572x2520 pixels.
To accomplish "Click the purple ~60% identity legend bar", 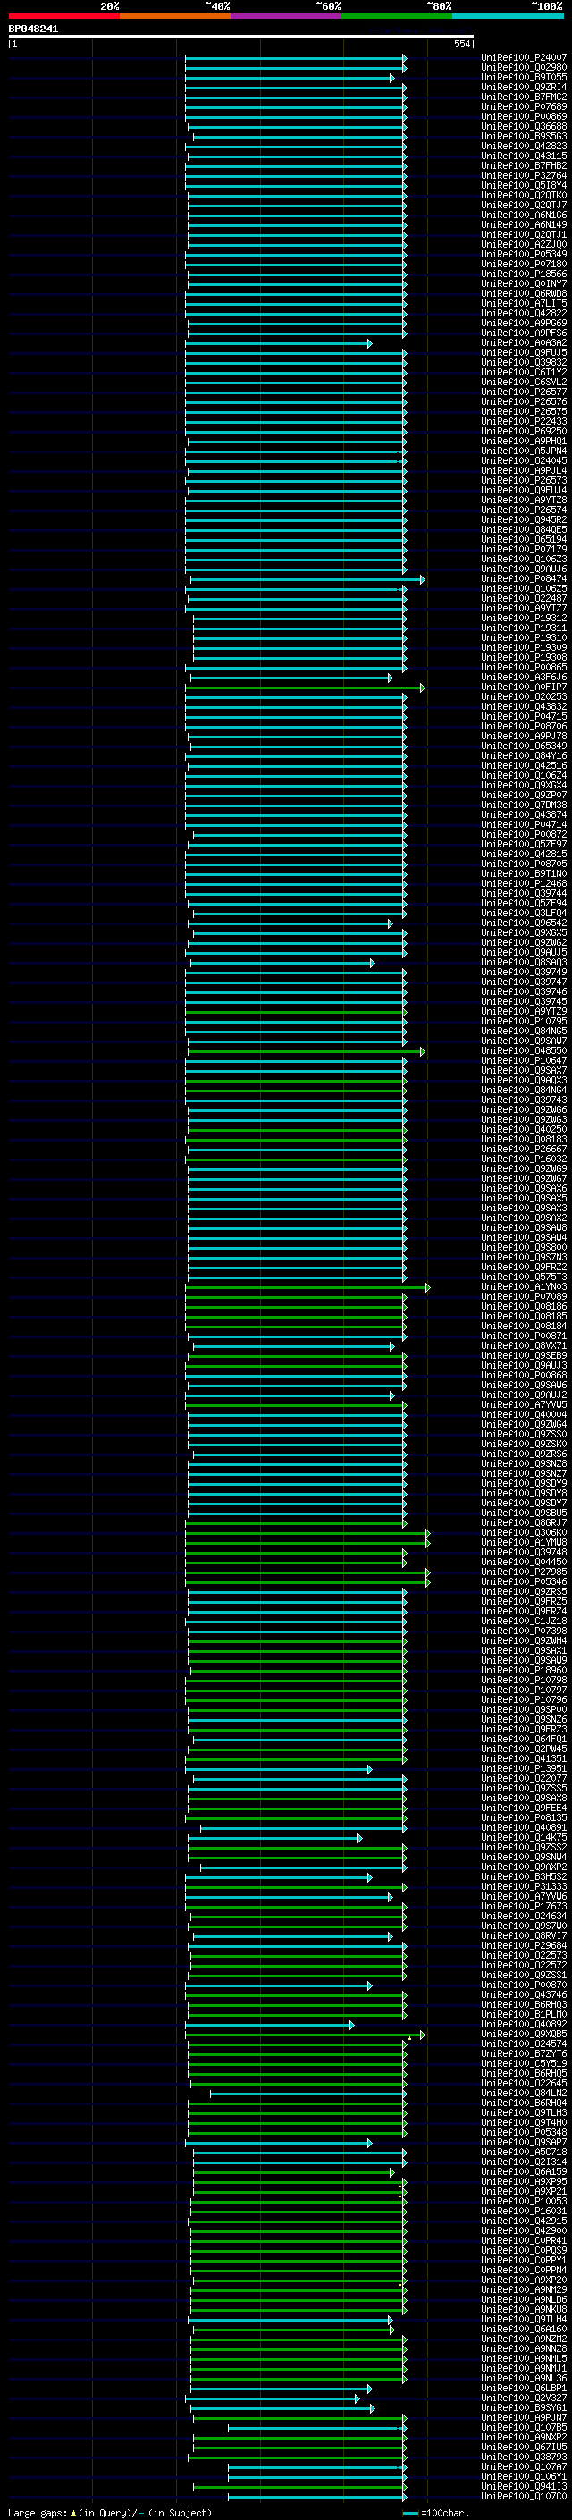I will tap(285, 17).
